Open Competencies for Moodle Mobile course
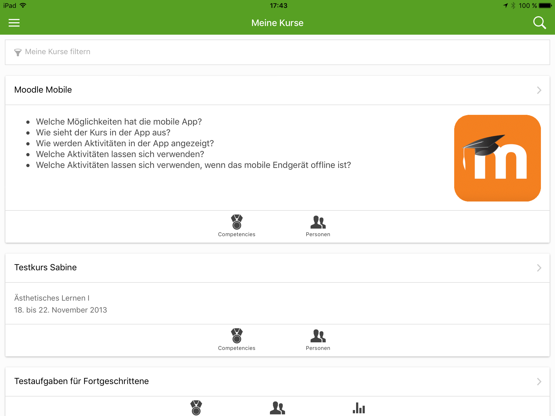Screen dimensions: 555x416 point(237,226)
